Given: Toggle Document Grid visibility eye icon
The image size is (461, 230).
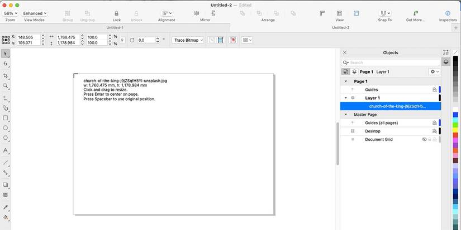Looking at the screenshot, I should click(x=424, y=139).
